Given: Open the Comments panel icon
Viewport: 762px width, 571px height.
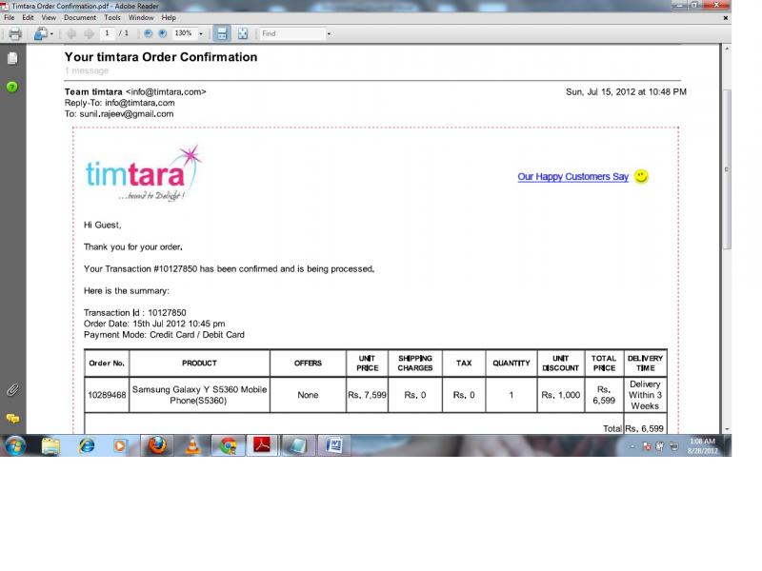Looking at the screenshot, I should pyautogui.click(x=12, y=418).
